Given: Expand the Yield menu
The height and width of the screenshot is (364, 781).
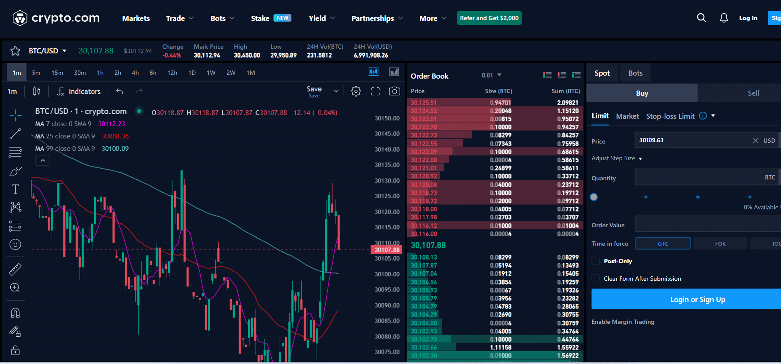Looking at the screenshot, I should pyautogui.click(x=322, y=18).
